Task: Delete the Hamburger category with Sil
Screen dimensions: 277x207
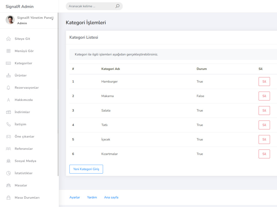Action: (264, 82)
